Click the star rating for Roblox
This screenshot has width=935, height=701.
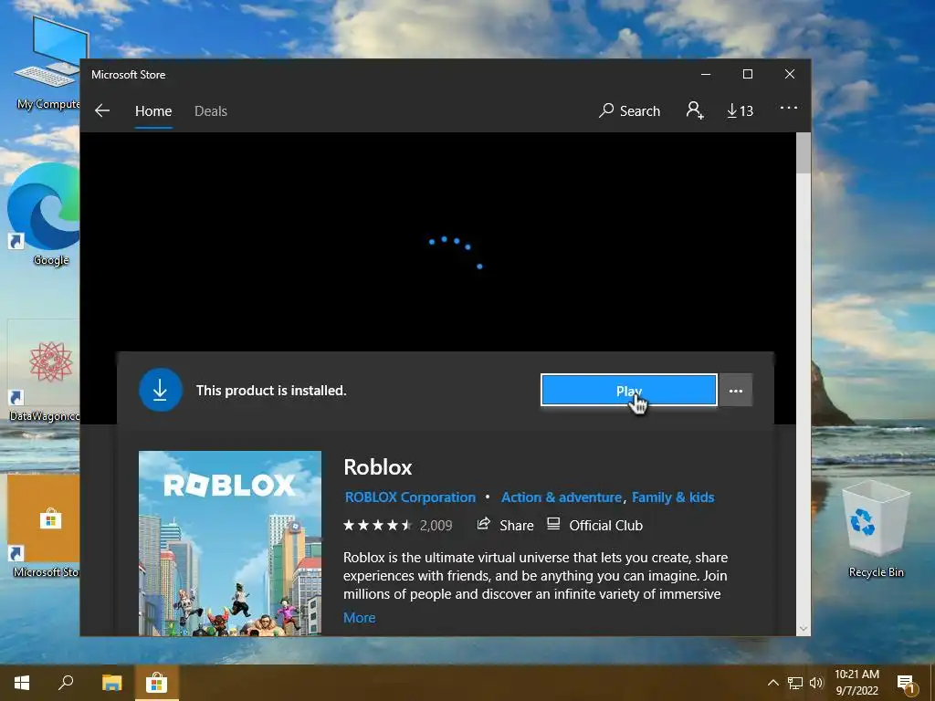coord(377,525)
